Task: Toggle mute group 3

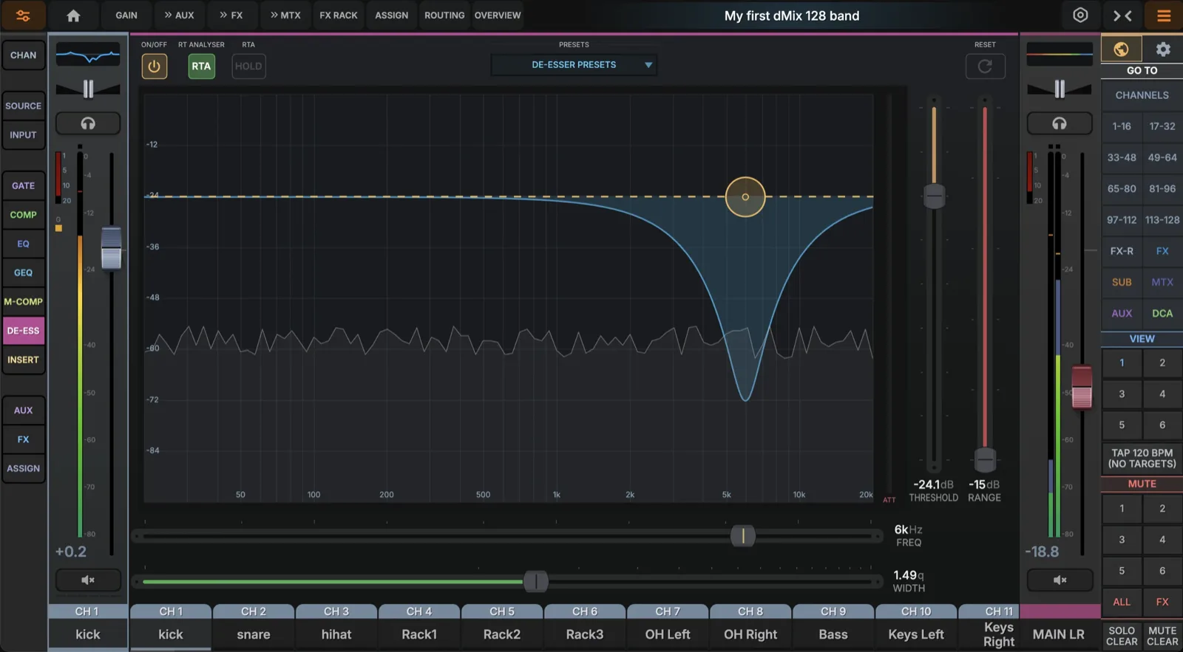Action: coord(1122,540)
